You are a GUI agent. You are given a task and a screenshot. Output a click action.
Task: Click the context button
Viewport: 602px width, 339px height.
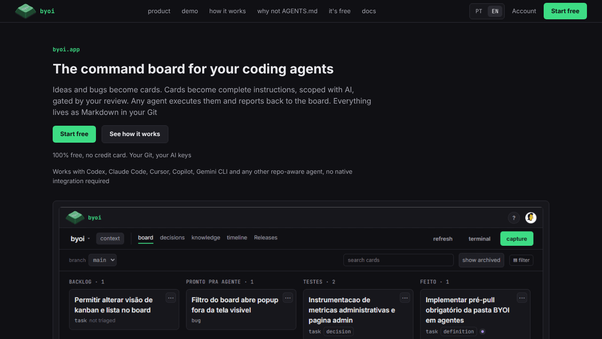tap(110, 238)
